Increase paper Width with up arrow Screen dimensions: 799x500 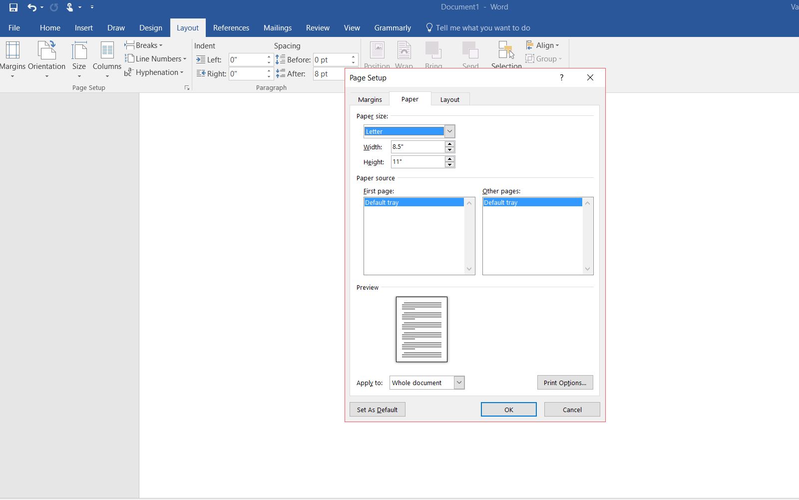click(449, 144)
